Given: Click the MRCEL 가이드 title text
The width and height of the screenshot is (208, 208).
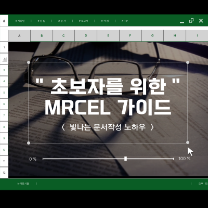Looking at the screenshot, I should [x=108, y=108].
